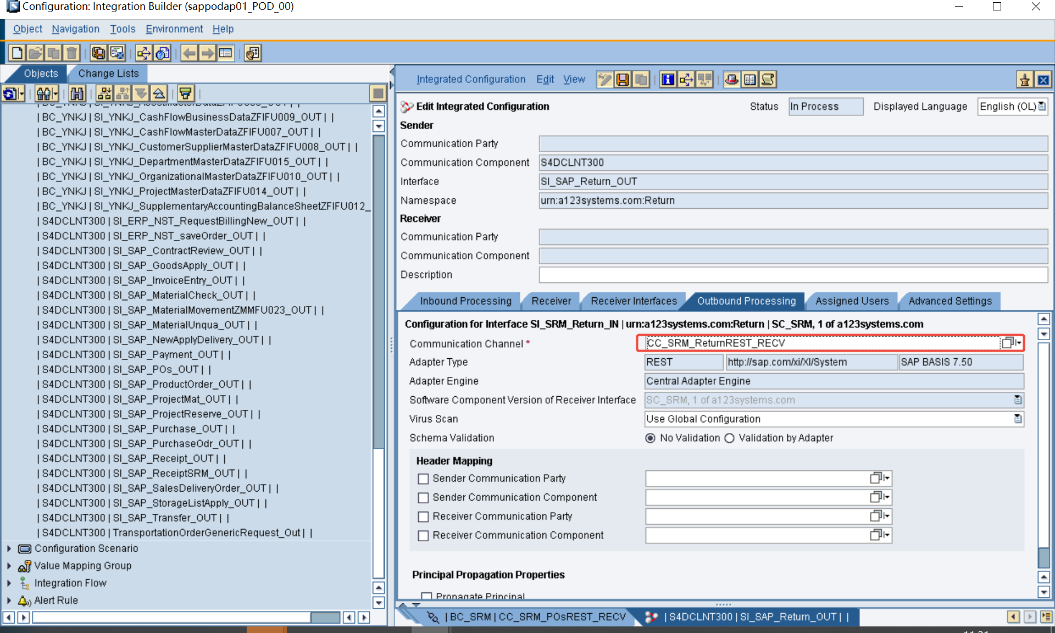Click the Help menu item
This screenshot has height=633, width=1055.
[223, 29]
